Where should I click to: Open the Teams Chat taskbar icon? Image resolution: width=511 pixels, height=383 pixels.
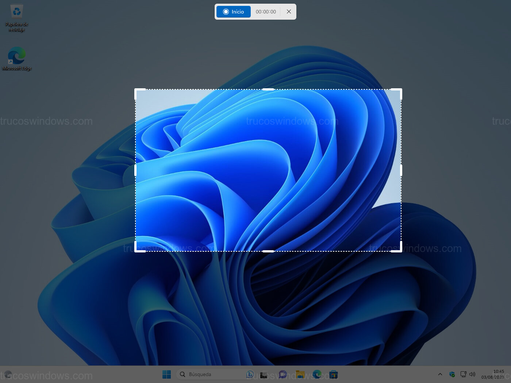pos(283,375)
